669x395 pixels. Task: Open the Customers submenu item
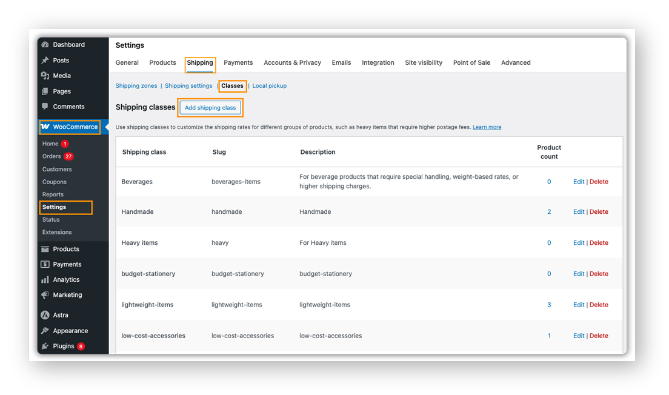tap(57, 170)
